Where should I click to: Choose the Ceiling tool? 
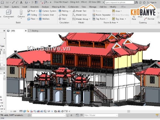point(32,15)
